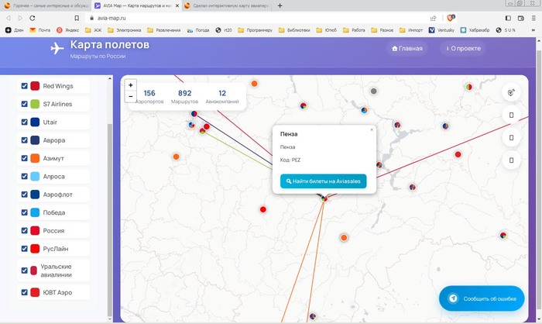Switch to Сделал интерактивную карту tab
542x324 pixels.
click(x=228, y=5)
